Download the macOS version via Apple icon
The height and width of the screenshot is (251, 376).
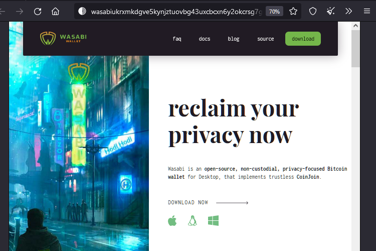(172, 220)
